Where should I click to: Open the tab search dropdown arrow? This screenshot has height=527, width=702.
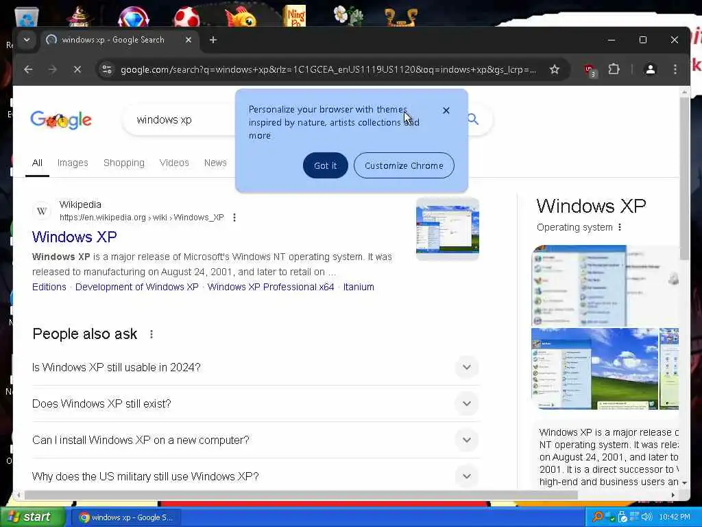click(x=27, y=40)
